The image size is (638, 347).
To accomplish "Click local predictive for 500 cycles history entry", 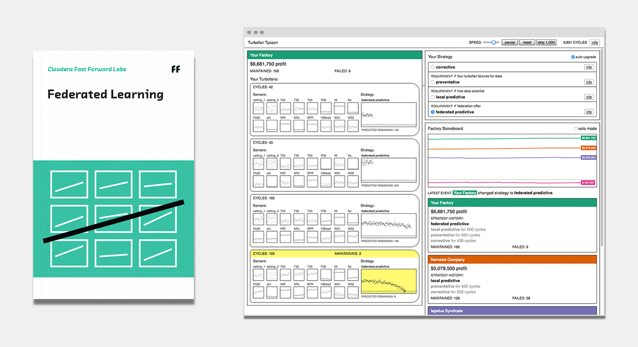I will click(458, 230).
